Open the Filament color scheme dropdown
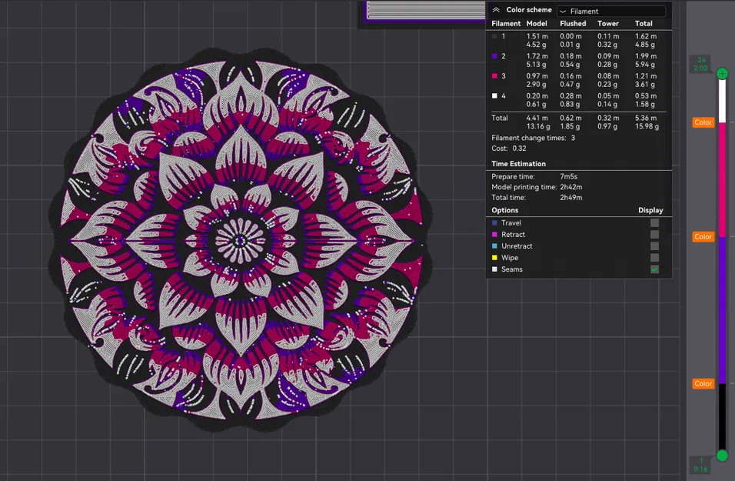The height and width of the screenshot is (481, 735). pyautogui.click(x=611, y=11)
